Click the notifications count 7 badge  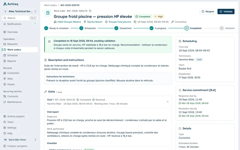(x=35, y=24)
